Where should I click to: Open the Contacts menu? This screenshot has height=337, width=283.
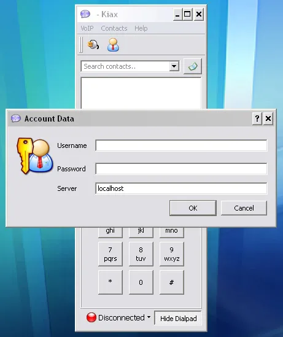pos(114,28)
